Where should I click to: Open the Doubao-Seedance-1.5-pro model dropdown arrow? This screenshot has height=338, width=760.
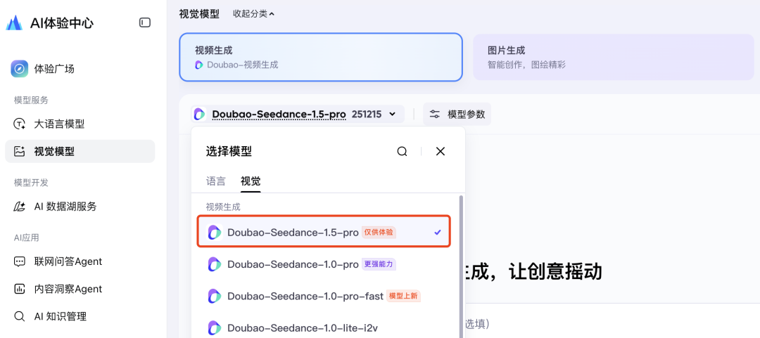point(393,115)
